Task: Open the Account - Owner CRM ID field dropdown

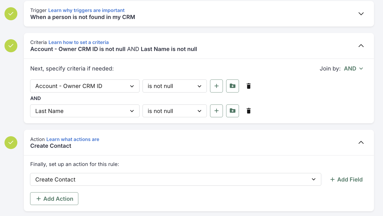Action: [x=85, y=86]
